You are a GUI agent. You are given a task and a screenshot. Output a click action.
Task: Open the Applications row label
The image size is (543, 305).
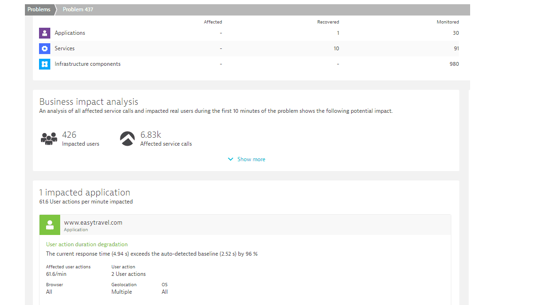point(70,33)
